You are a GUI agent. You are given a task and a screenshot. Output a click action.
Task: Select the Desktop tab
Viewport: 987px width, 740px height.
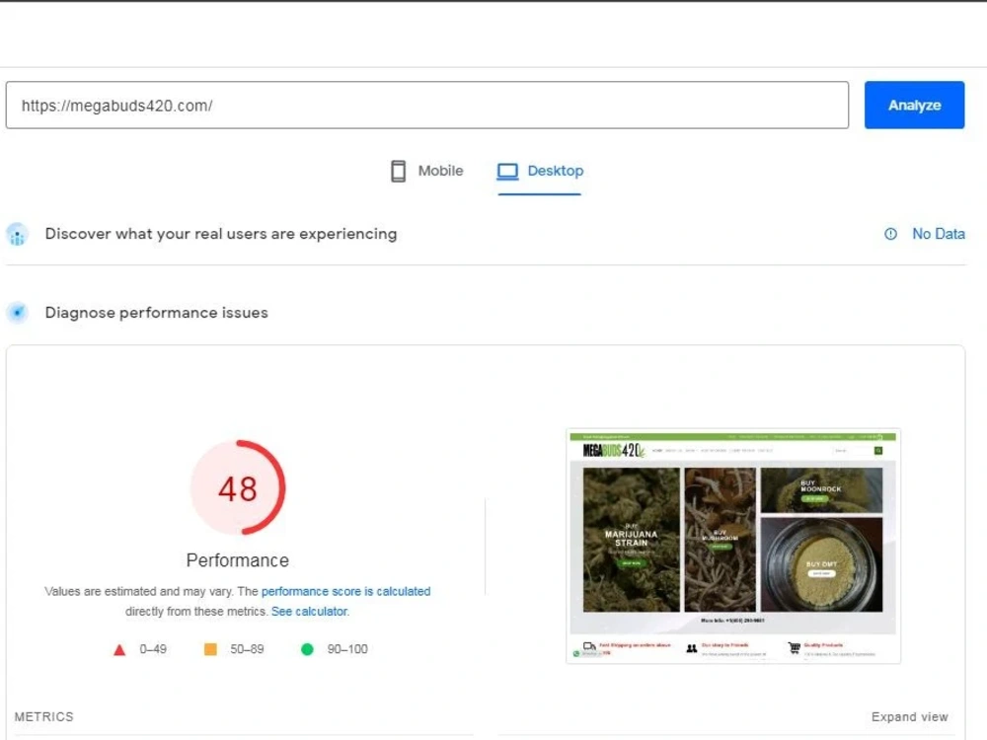coord(540,171)
